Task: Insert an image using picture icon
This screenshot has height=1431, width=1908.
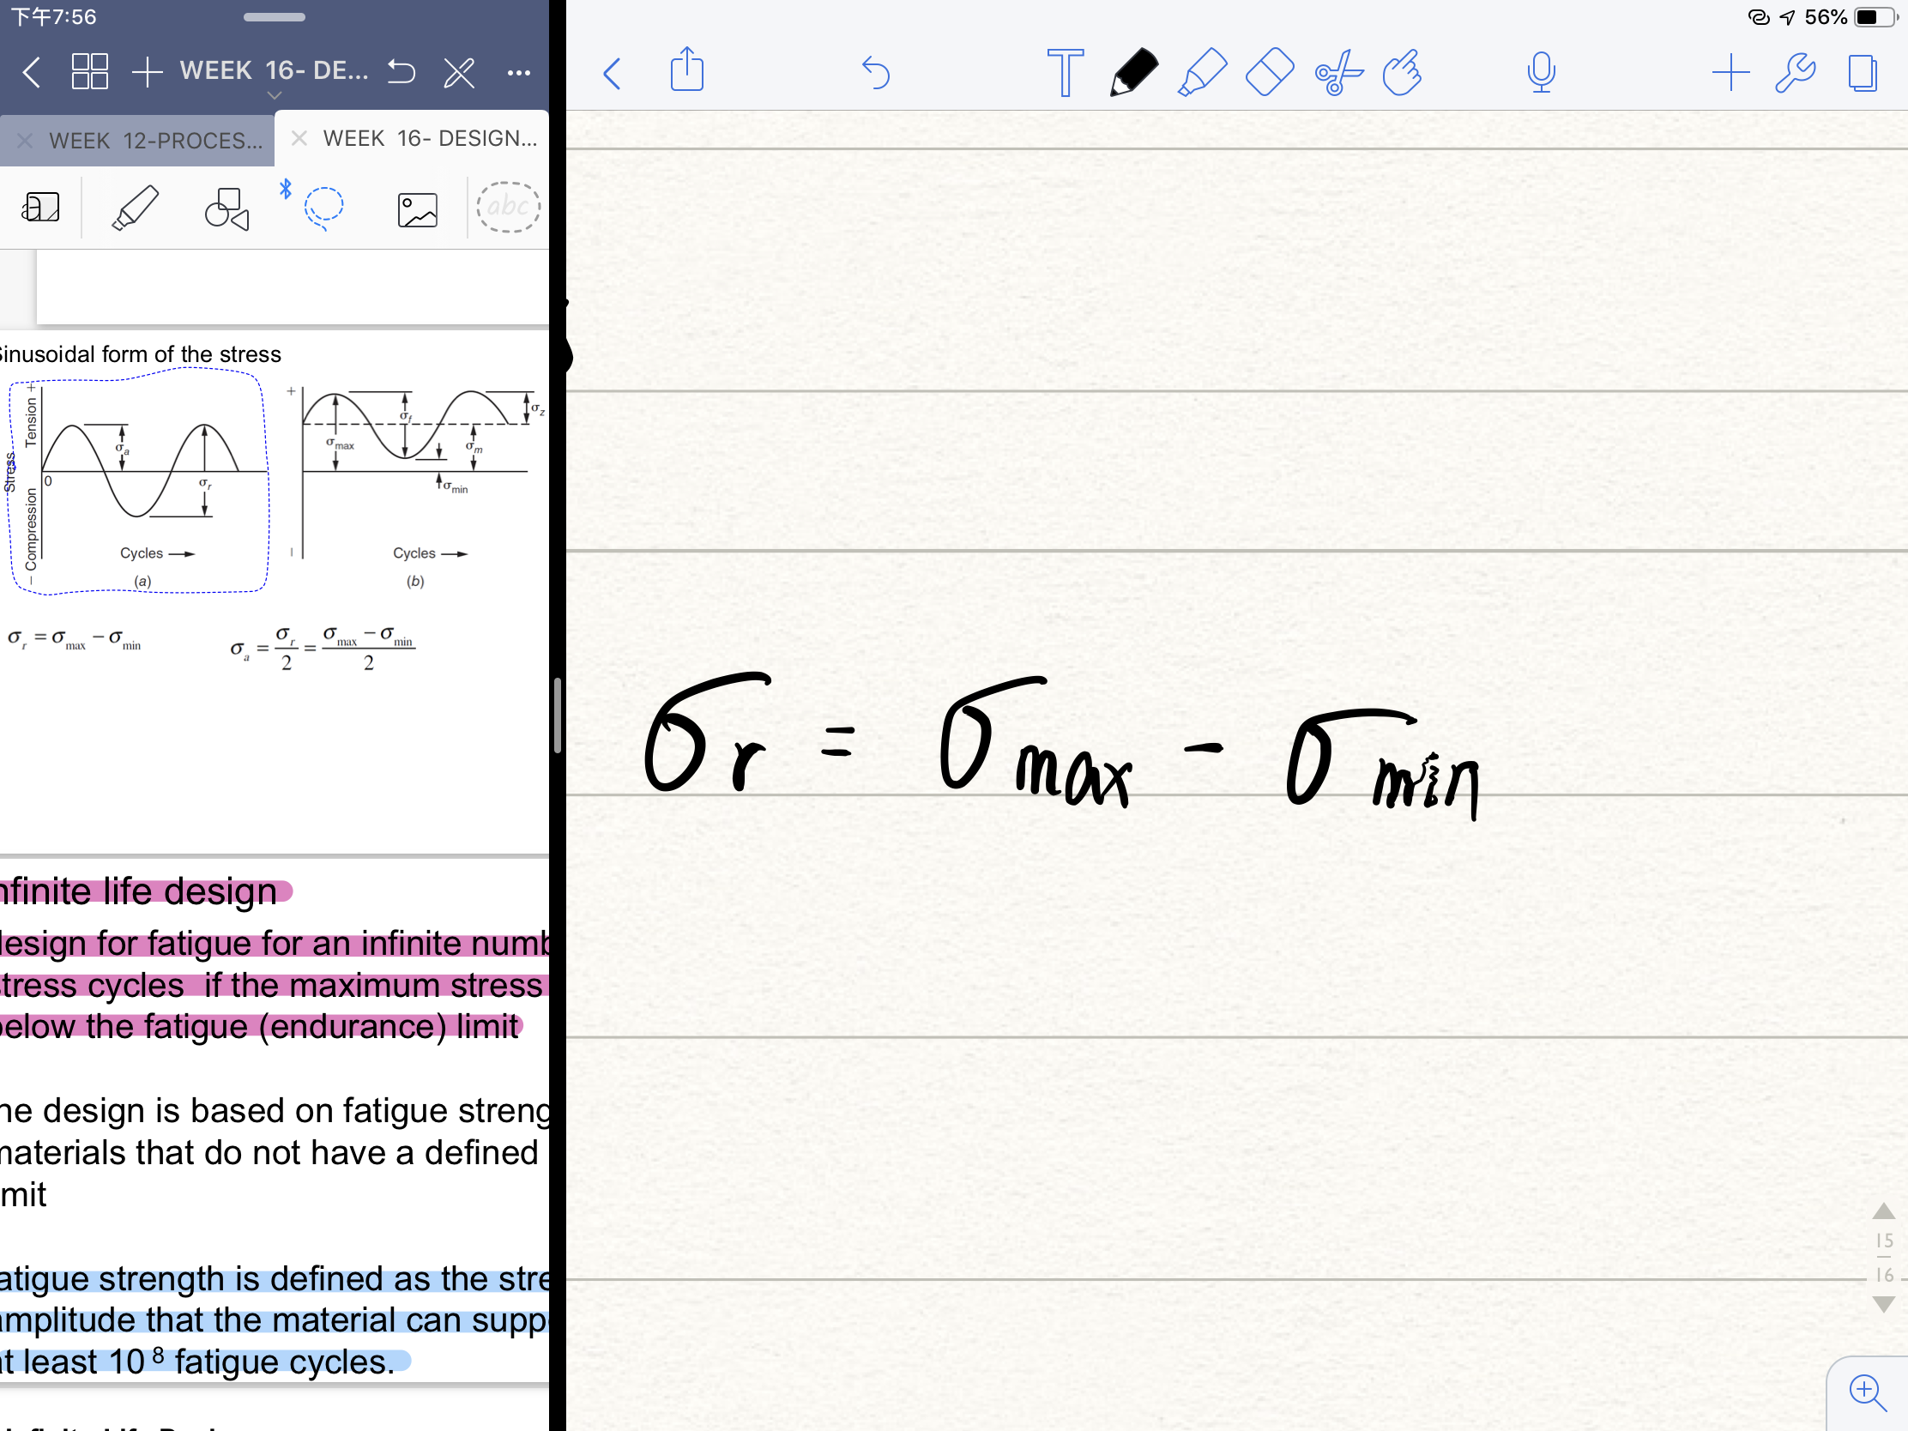Action: (x=418, y=209)
